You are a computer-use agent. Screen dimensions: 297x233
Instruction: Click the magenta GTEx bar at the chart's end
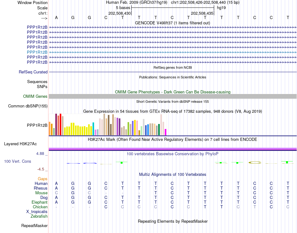click(x=166, y=132)
